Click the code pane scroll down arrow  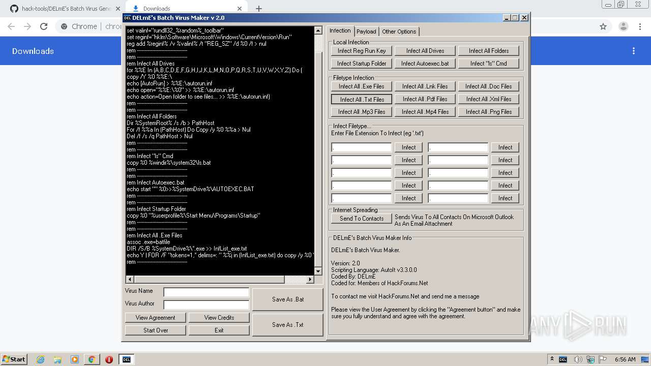coord(319,271)
